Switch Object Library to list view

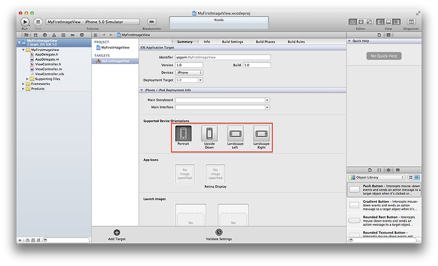coord(417,177)
